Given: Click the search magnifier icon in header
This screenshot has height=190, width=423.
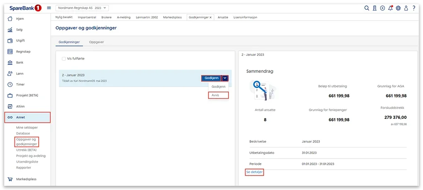Looking at the screenshot, I should [x=367, y=8].
